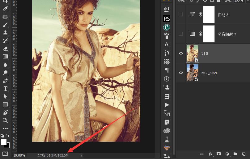
Task: Open the fx layer style menu
Action: pyautogui.click(x=211, y=154)
